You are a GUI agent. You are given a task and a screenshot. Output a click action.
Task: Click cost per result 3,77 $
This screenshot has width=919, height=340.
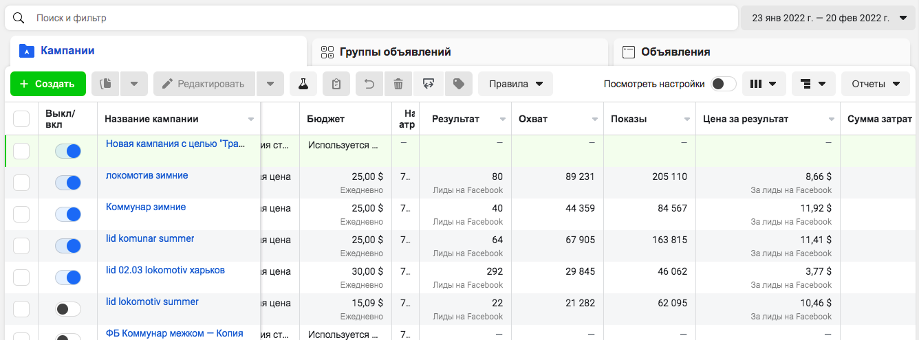818,271
